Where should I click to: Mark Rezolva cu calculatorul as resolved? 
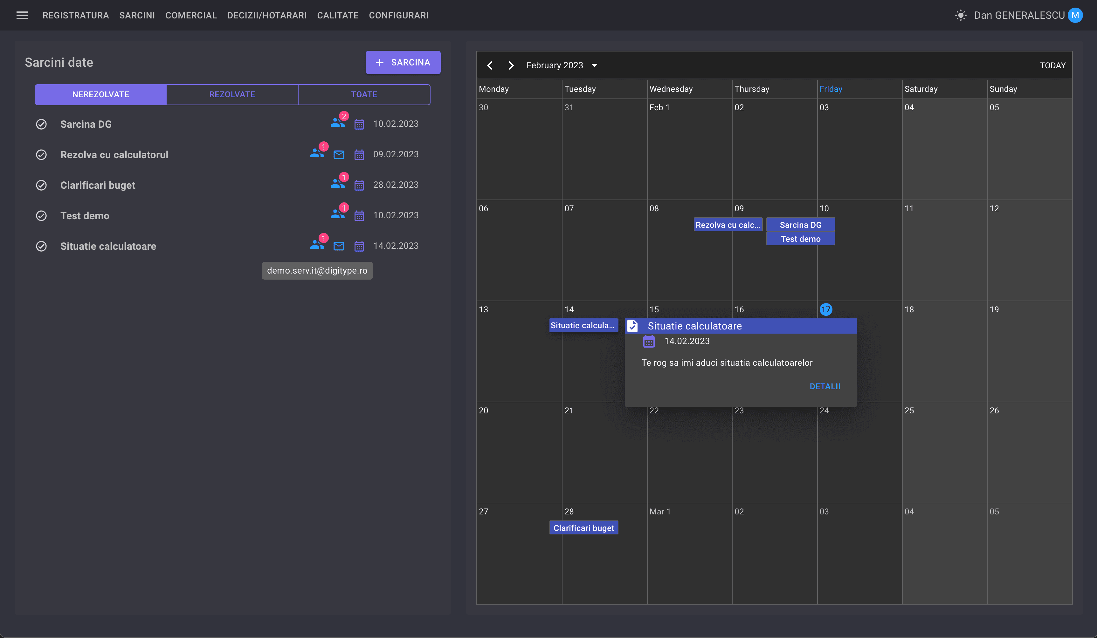pyautogui.click(x=41, y=154)
